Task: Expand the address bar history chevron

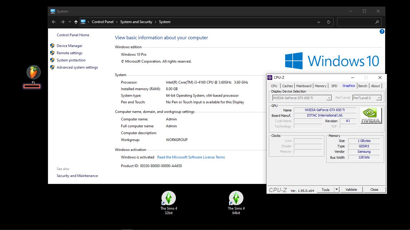Action: click(x=318, y=22)
